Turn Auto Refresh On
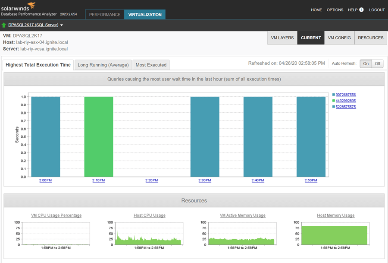 [x=366, y=63]
